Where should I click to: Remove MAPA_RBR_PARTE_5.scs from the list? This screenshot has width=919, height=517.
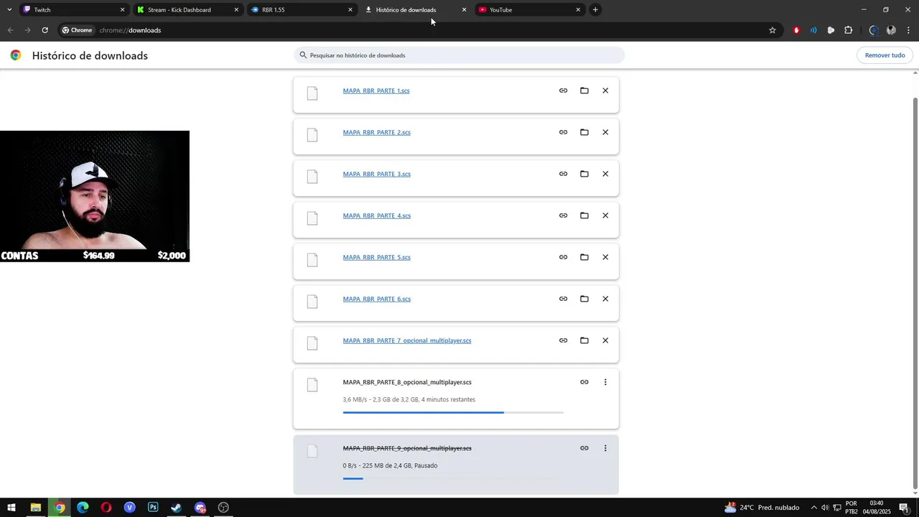click(x=605, y=257)
